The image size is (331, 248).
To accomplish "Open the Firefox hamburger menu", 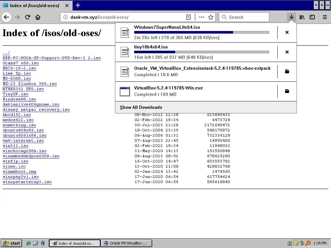I will coord(325,17).
